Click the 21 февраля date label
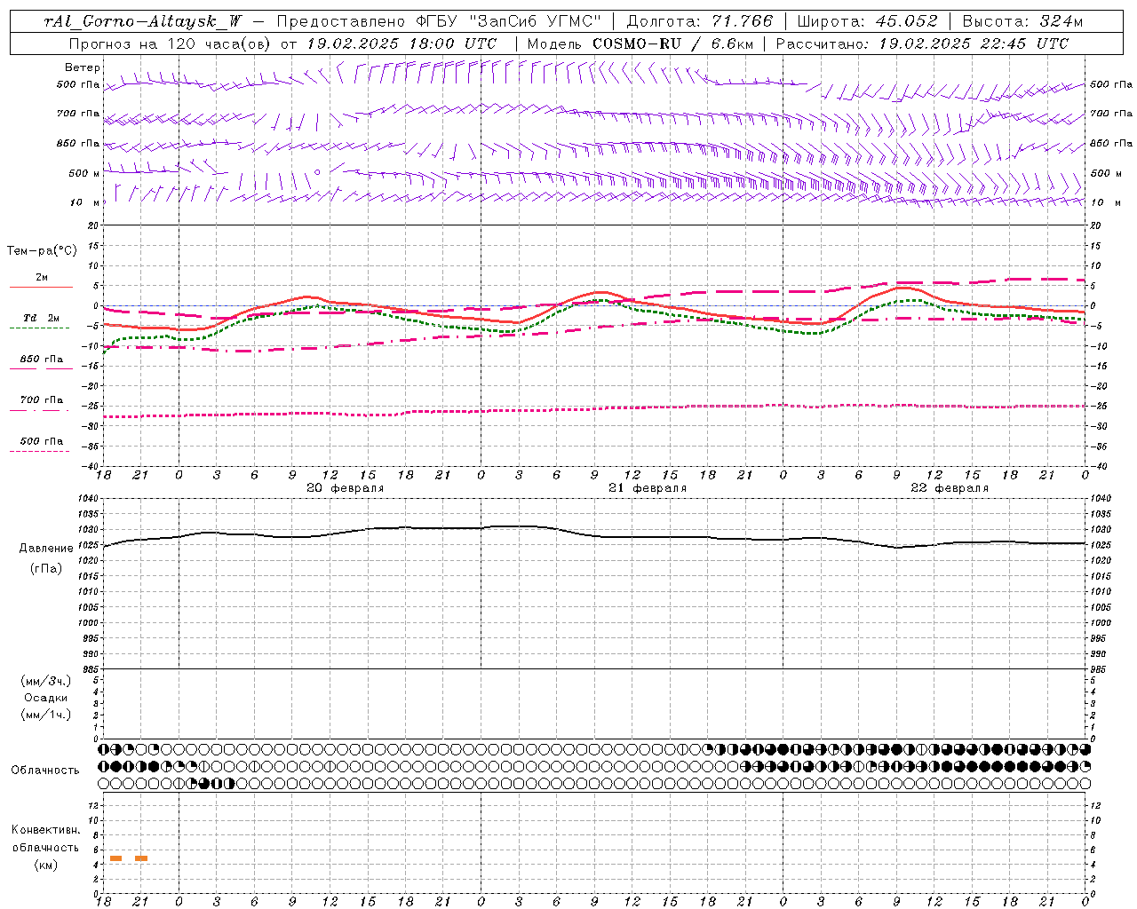 [648, 488]
